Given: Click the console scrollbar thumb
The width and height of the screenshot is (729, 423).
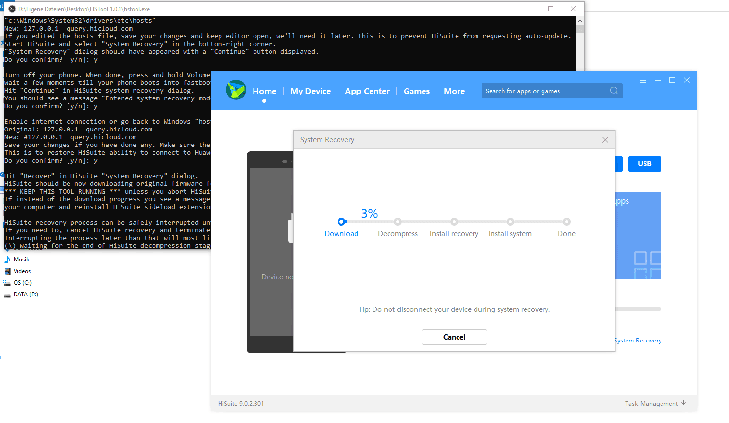Looking at the screenshot, I should (580, 29).
